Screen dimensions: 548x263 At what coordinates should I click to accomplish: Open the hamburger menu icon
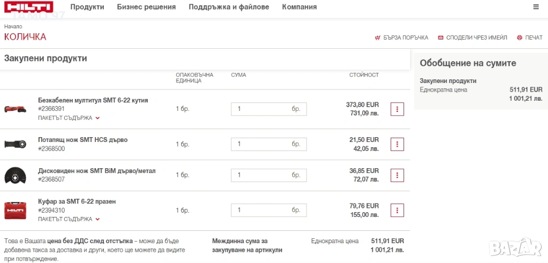coord(536,7)
